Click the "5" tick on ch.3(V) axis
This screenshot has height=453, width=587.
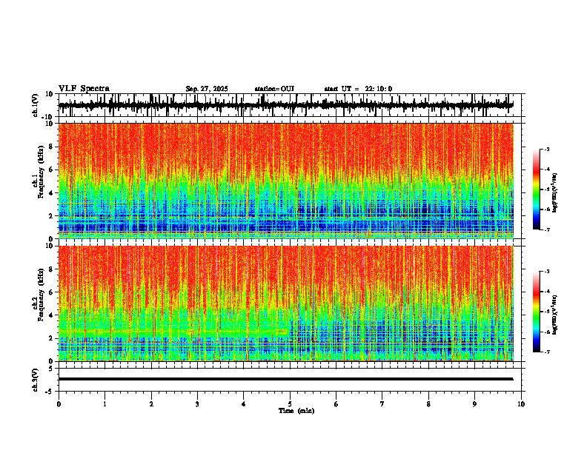tap(51, 369)
